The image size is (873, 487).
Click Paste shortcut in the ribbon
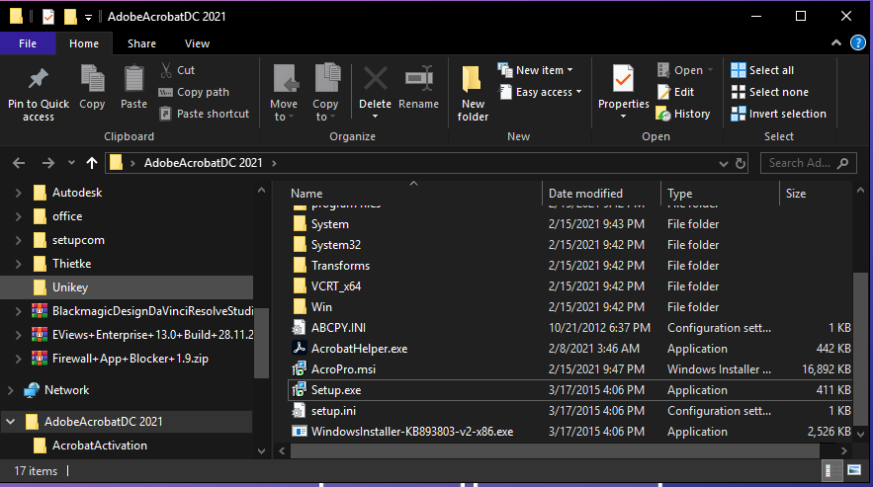(205, 114)
